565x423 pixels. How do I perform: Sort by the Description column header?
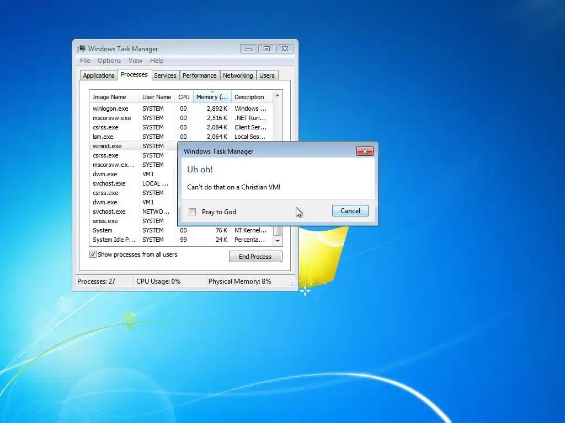(252, 97)
